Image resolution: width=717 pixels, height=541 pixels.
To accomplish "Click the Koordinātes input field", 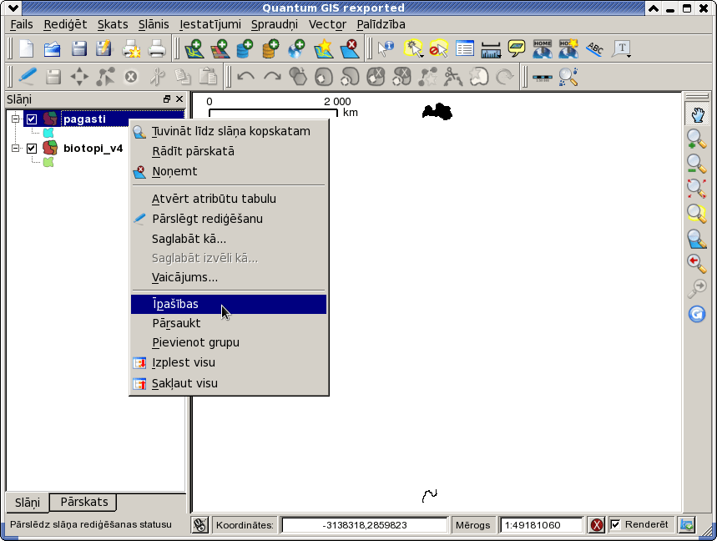I will click(365, 525).
